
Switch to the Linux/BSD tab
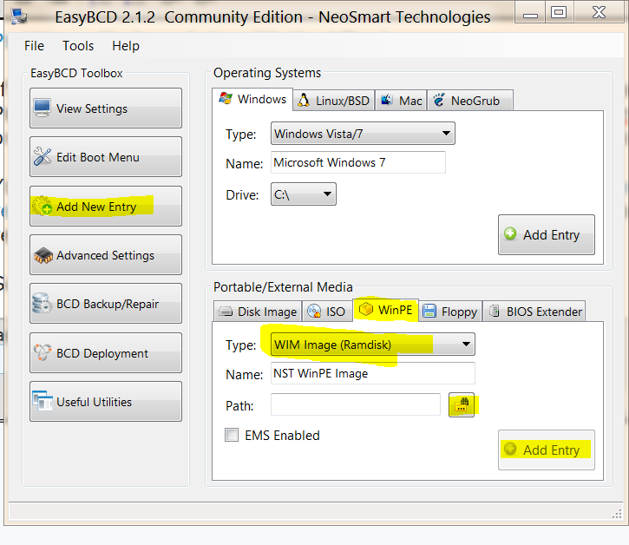click(x=334, y=101)
